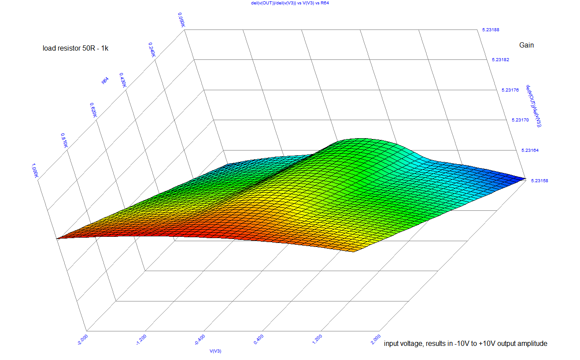Click the 1.000K tick on R64 axis
This screenshot has height=360, width=580.
(x=35, y=171)
